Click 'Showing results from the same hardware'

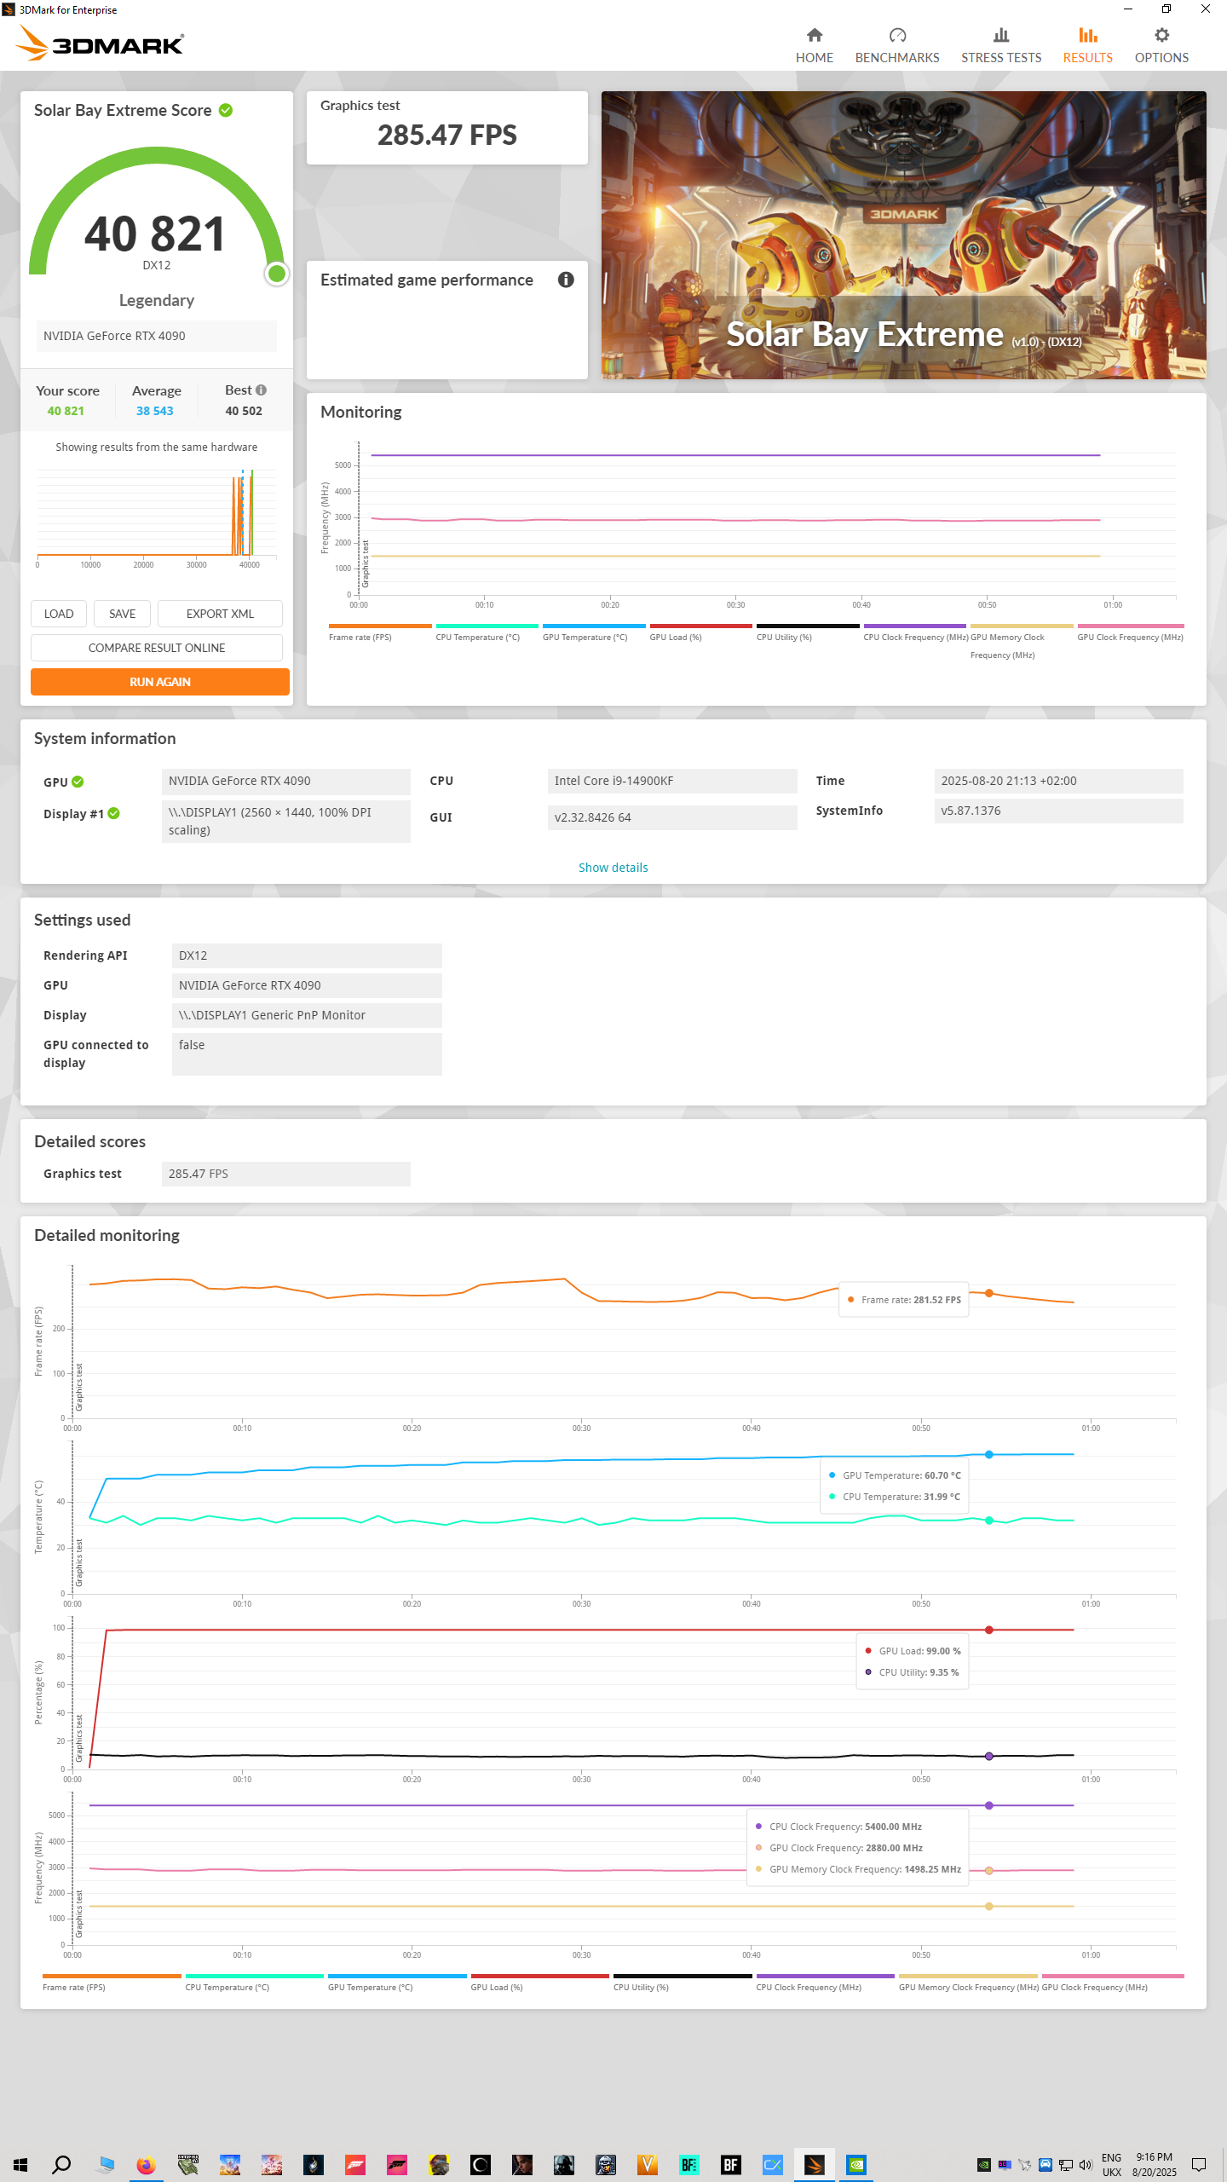(157, 447)
